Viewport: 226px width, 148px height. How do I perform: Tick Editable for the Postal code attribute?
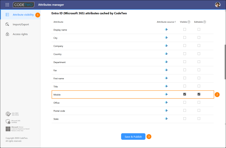[x=199, y=110]
